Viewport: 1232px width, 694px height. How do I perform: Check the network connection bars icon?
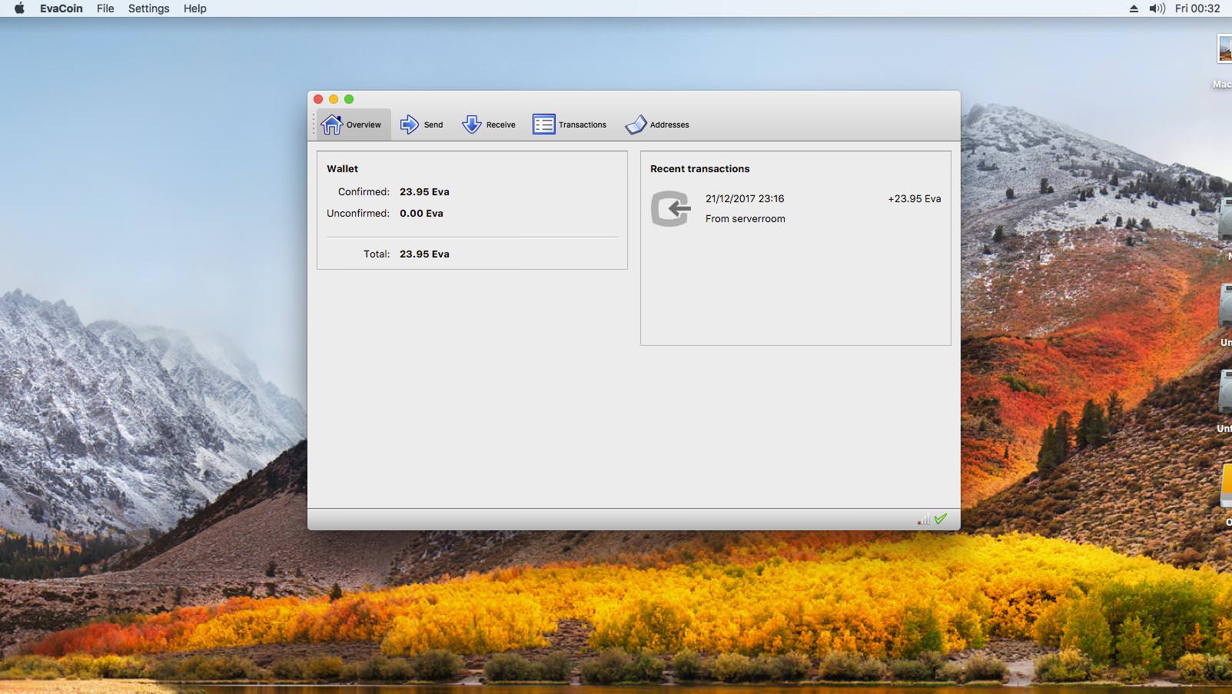pyautogui.click(x=924, y=520)
